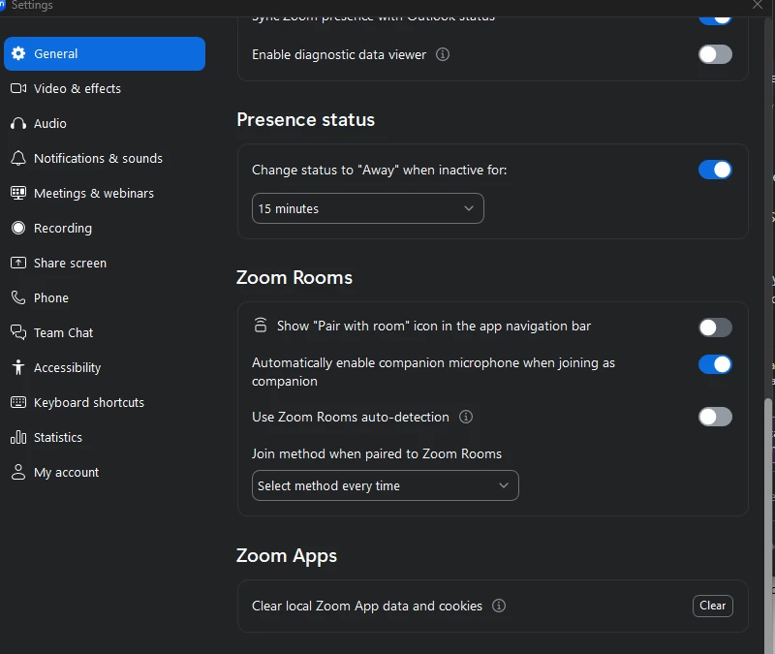Switch to Share screen settings
This screenshot has width=775, height=654.
[x=105, y=263]
